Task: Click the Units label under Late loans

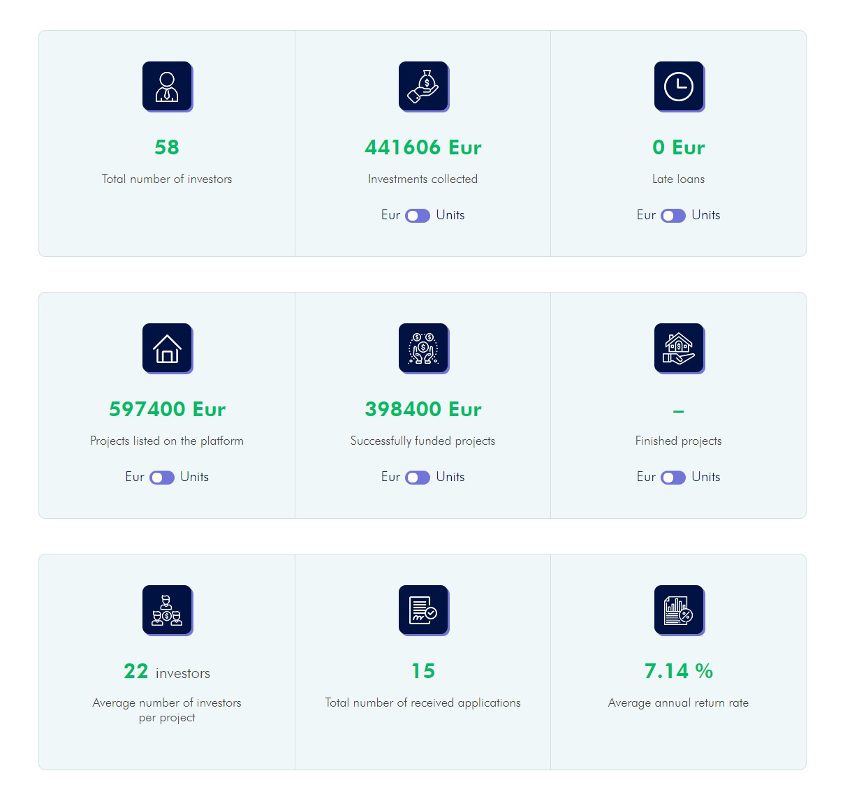Action: pyautogui.click(x=706, y=215)
